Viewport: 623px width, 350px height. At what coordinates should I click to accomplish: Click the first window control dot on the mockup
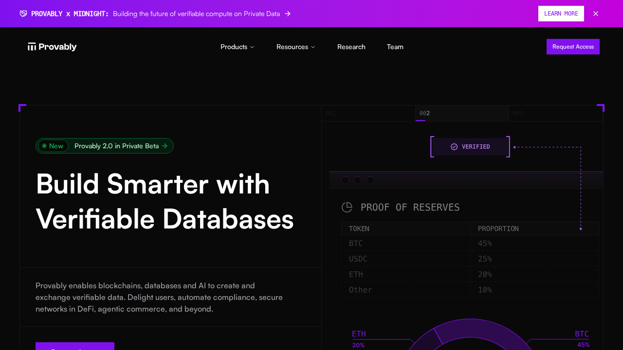345,180
